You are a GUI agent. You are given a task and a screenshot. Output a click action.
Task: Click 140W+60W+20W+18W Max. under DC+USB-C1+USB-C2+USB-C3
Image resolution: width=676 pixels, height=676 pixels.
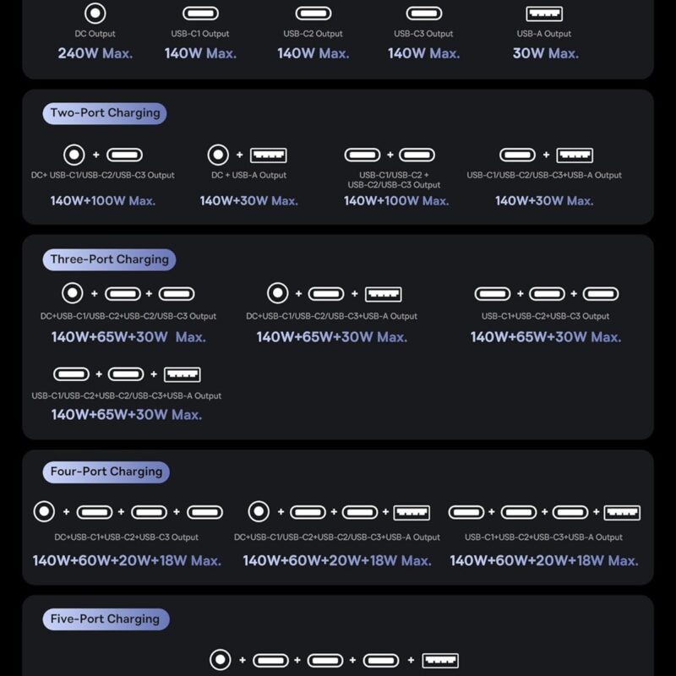pos(127,560)
